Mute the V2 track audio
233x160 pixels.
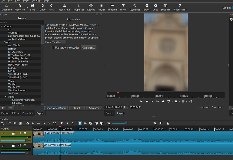19,133
